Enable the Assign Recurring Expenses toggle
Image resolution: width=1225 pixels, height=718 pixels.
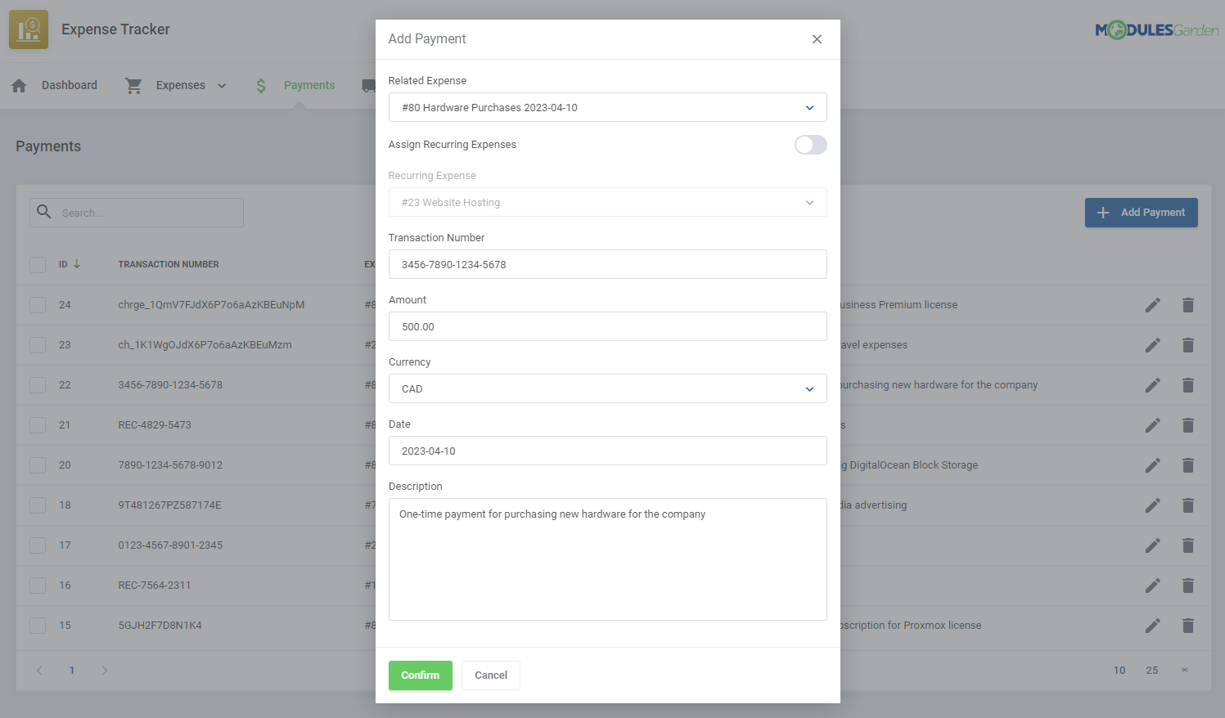(x=810, y=145)
